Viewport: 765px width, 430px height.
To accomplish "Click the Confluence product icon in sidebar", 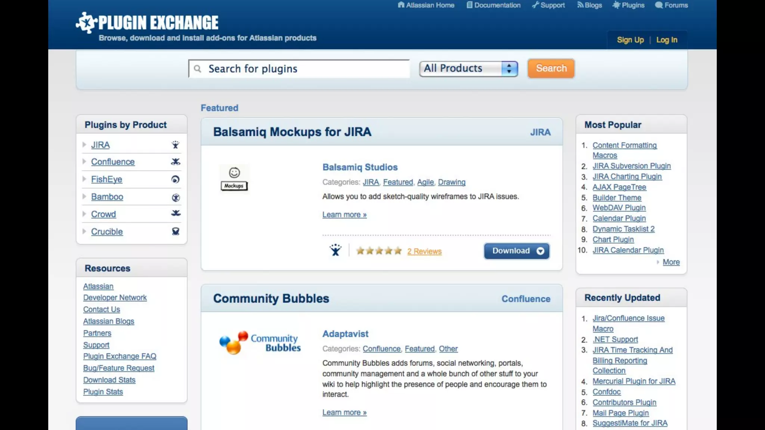I will [175, 162].
